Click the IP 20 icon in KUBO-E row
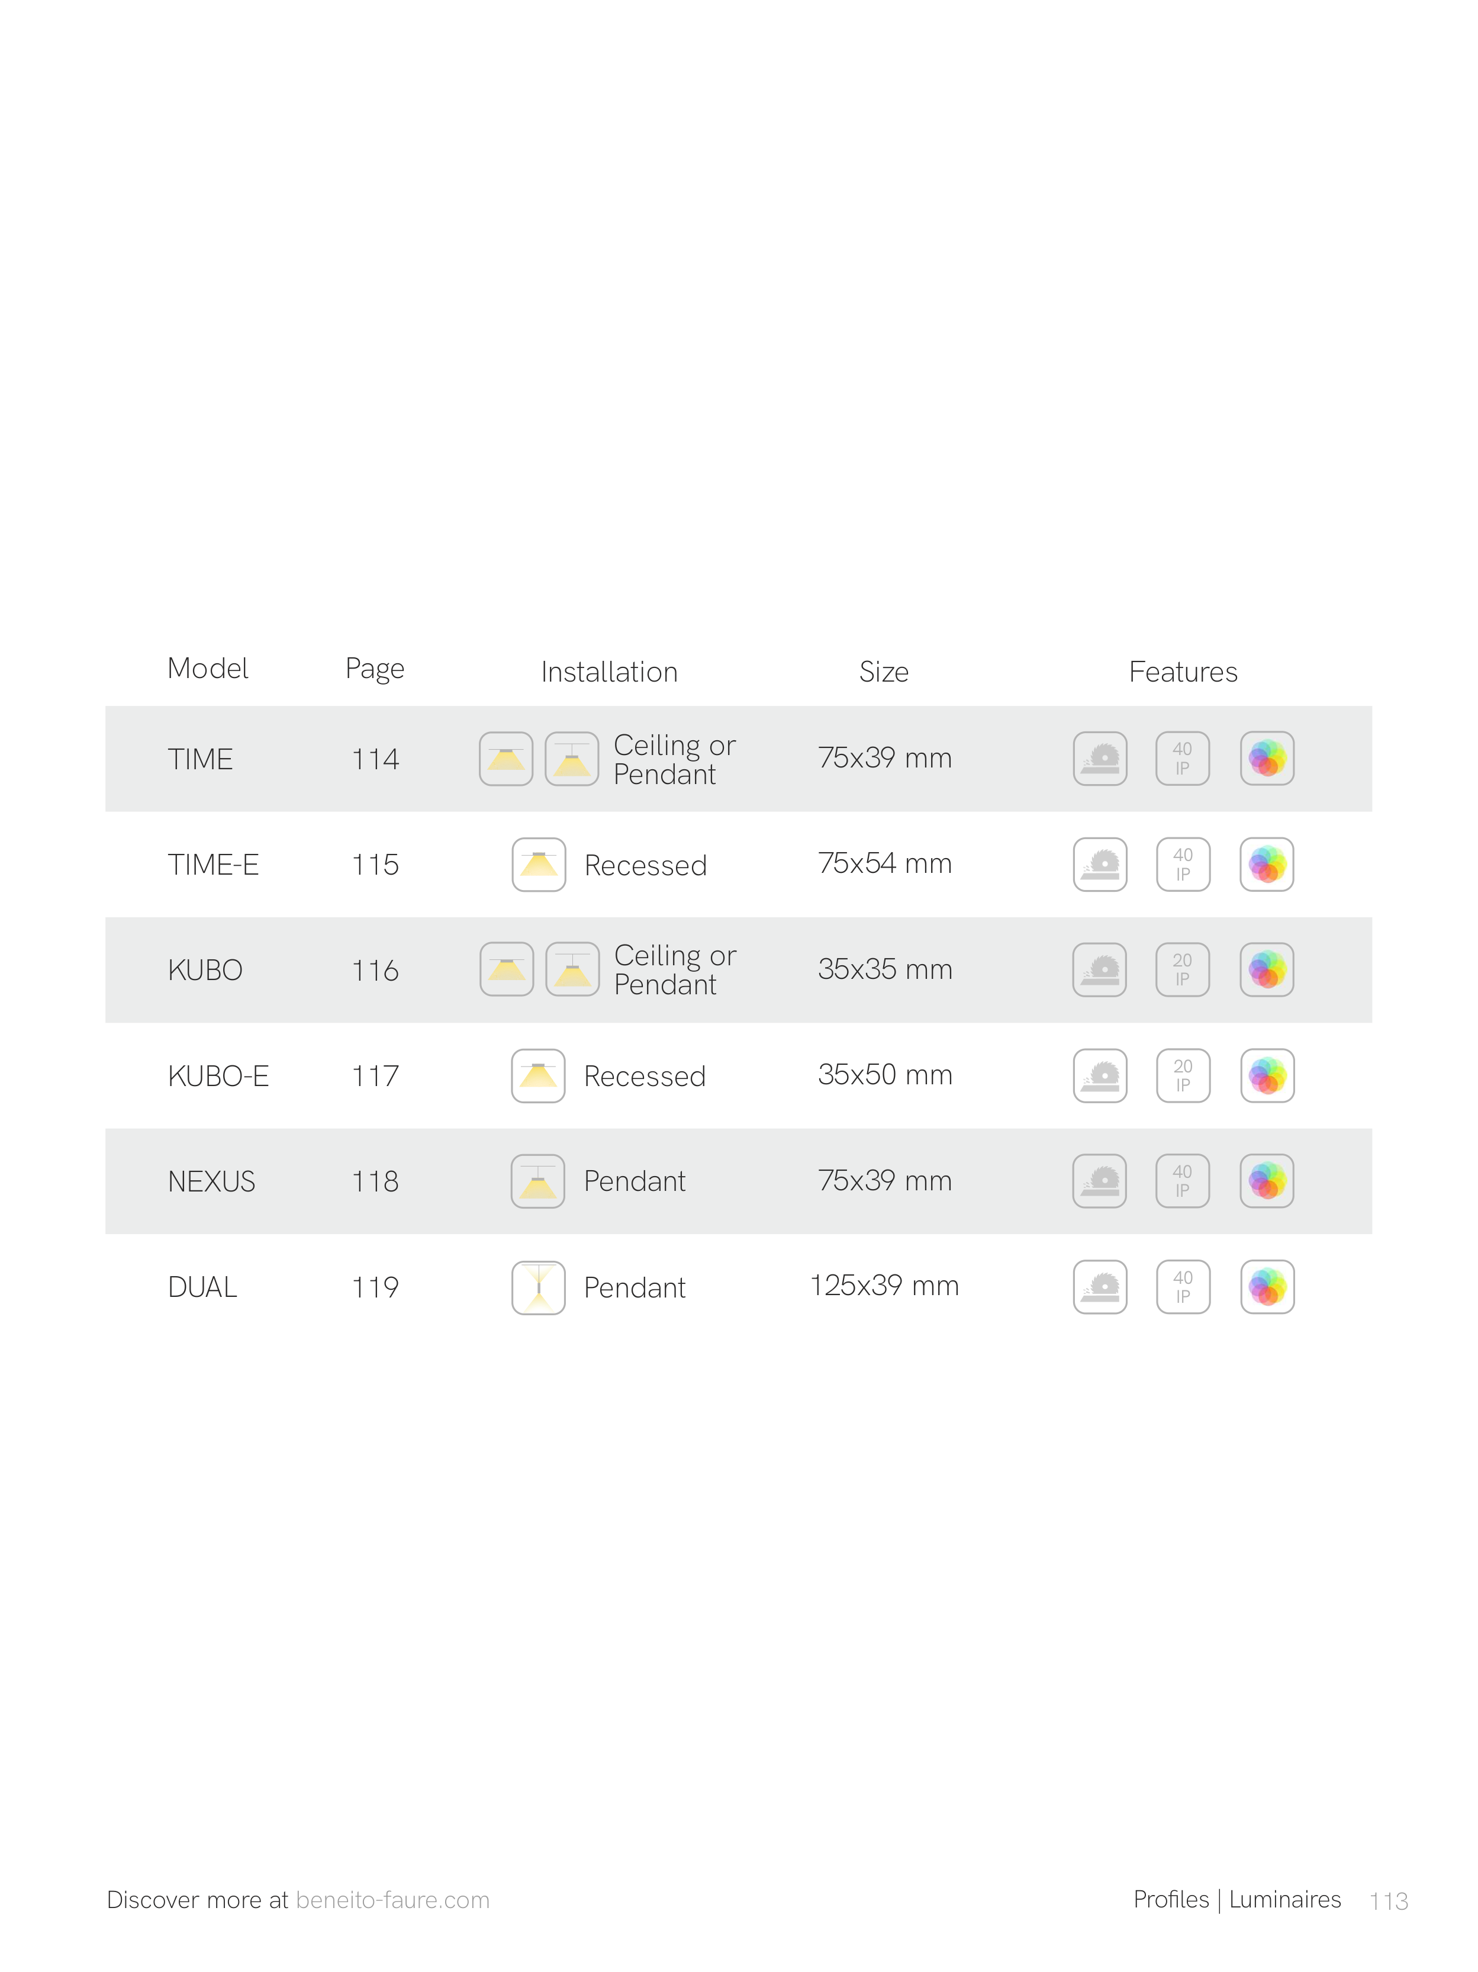1478x1972 pixels. (x=1182, y=1075)
